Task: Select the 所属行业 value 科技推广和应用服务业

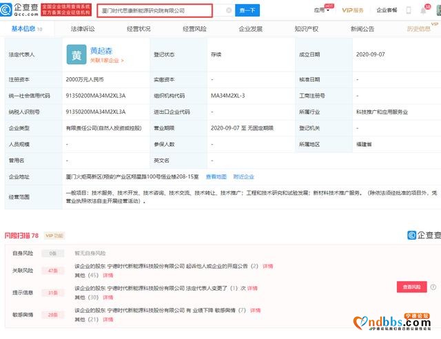Action: [x=382, y=112]
